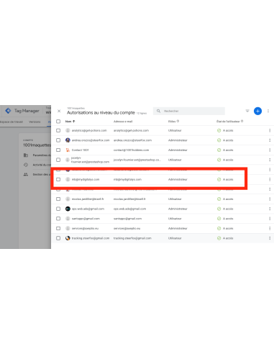Switch to the Versions tab
Image resolution: width=274 pixels, height=354 pixels.
tap(35, 122)
